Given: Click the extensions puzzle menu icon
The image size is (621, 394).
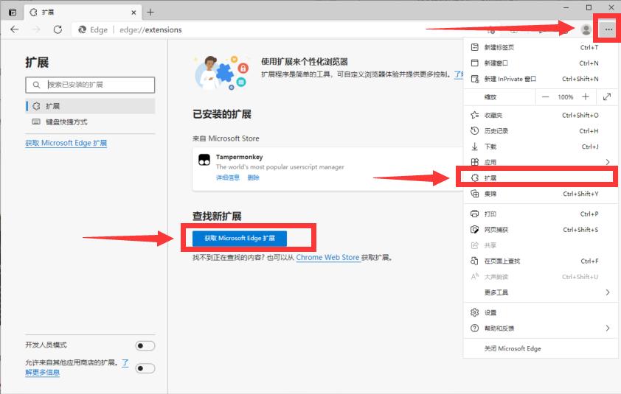Looking at the screenshot, I should (x=474, y=177).
